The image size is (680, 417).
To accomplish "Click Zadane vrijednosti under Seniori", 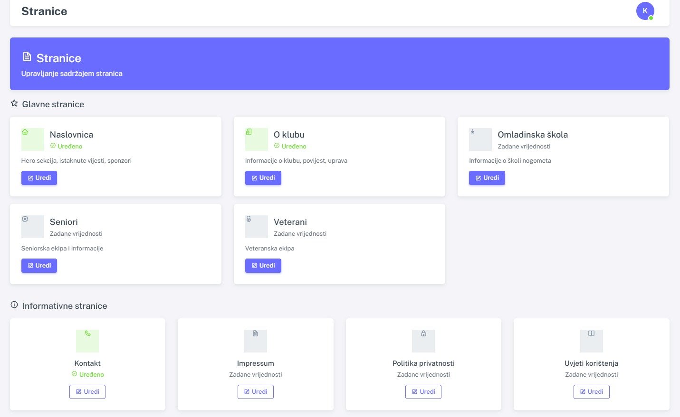I will (x=76, y=234).
